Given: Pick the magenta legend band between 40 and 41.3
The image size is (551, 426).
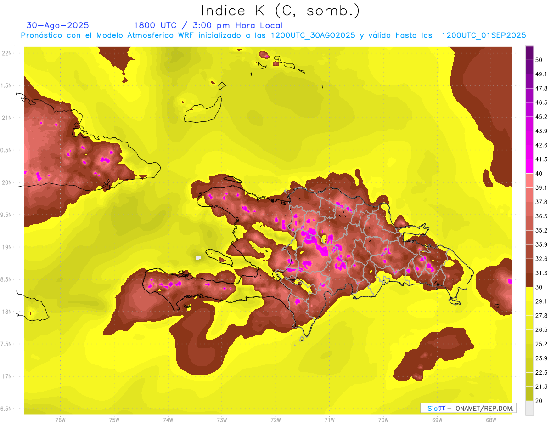Looking at the screenshot, I should (530, 166).
